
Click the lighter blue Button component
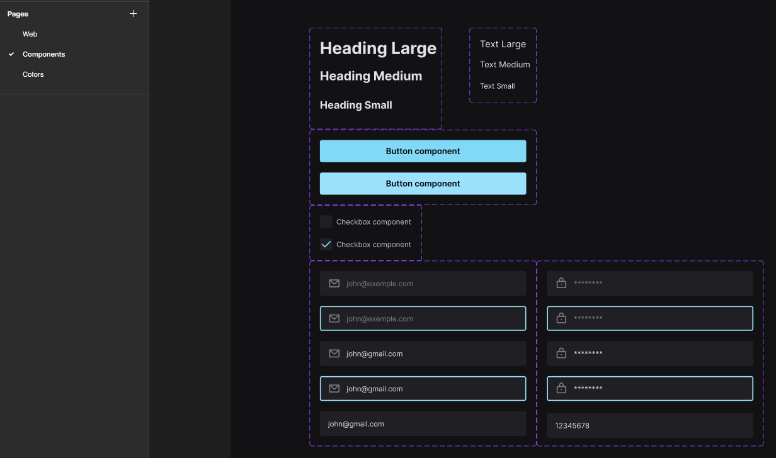point(423,184)
